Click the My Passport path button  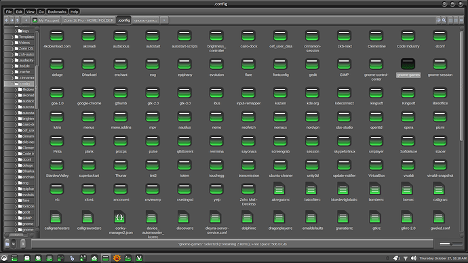(46, 20)
